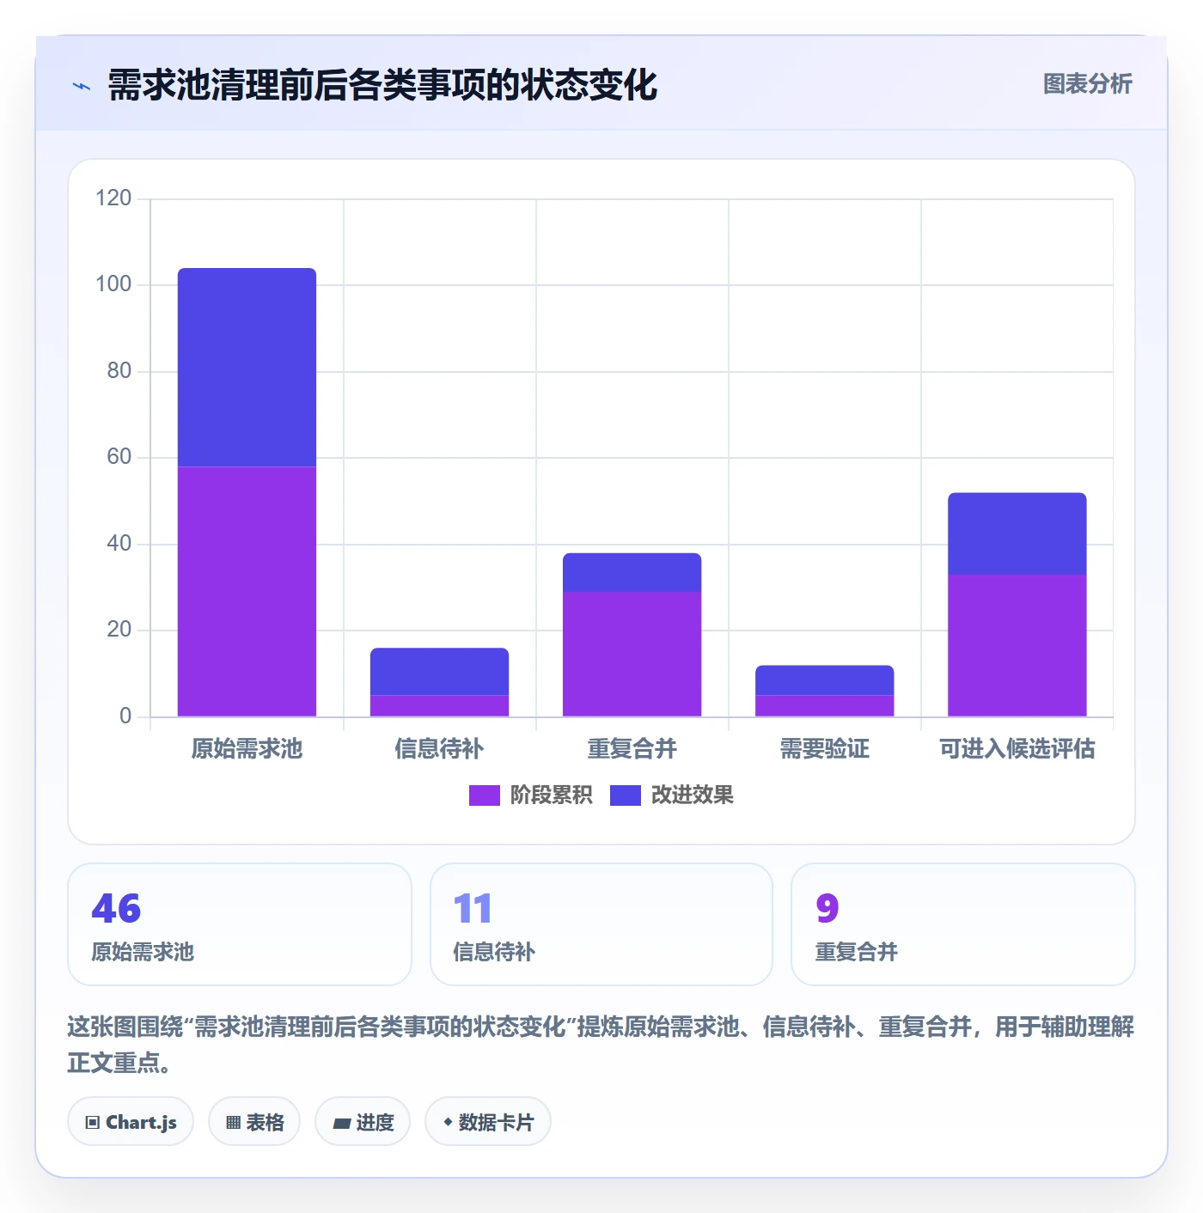Click the purple segment of 原始需求池 bar
This screenshot has height=1213, width=1203.
pyautogui.click(x=247, y=591)
